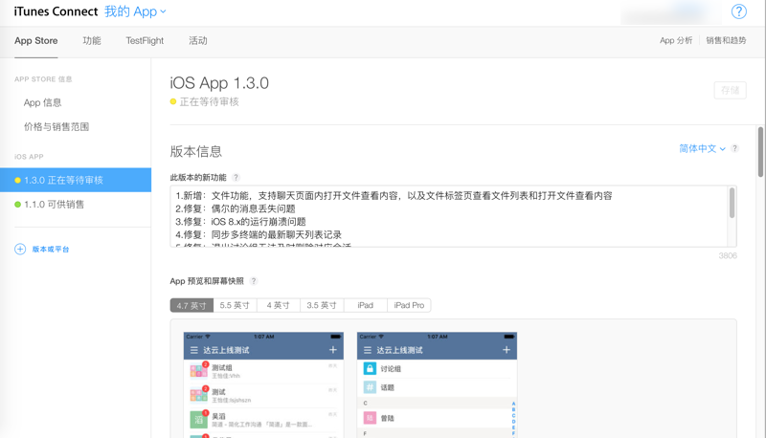The height and width of the screenshot is (438, 766).
Task: Go to App 分析 link
Action: 676,40
